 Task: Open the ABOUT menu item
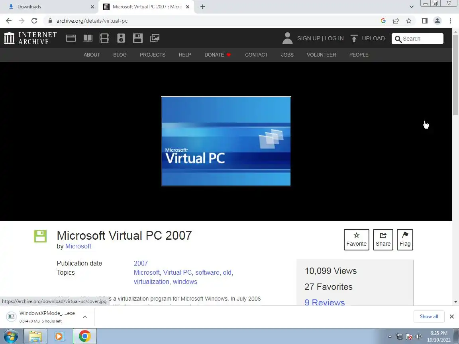coord(92,55)
